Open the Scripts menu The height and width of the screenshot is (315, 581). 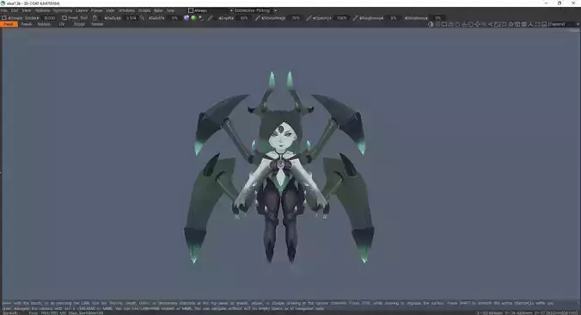pos(144,10)
